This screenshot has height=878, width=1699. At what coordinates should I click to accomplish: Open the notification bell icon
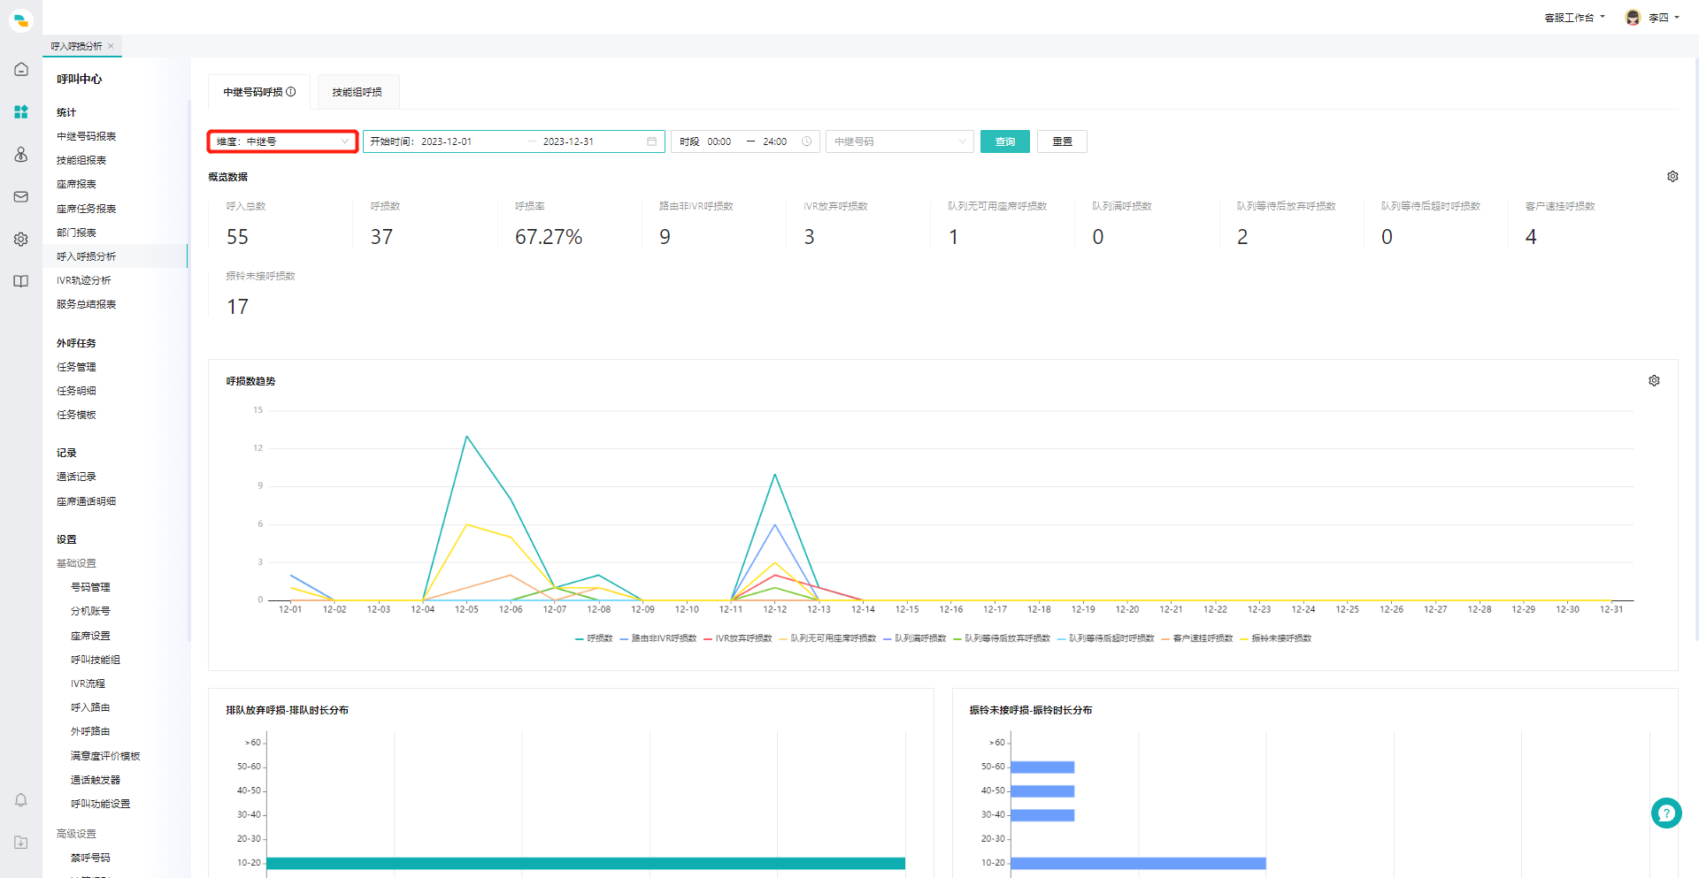pos(21,800)
